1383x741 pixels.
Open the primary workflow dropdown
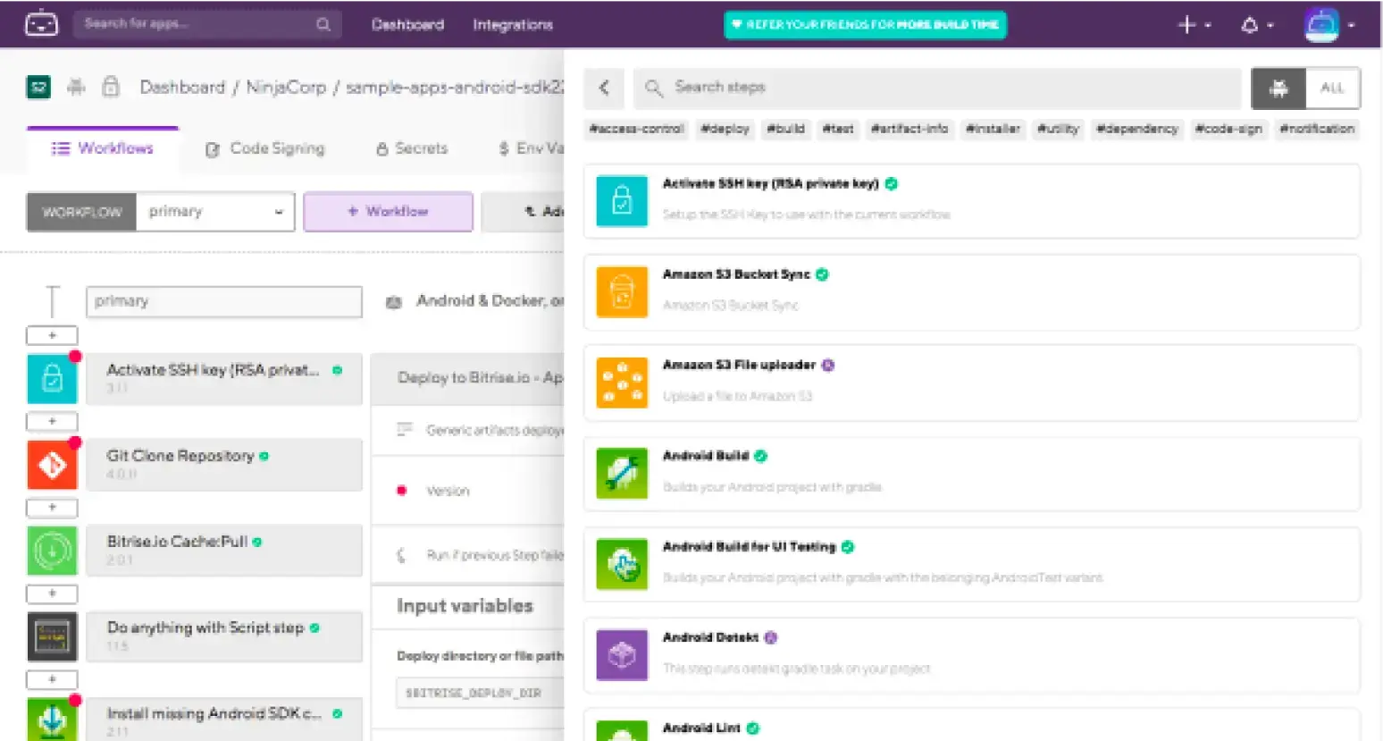(214, 212)
